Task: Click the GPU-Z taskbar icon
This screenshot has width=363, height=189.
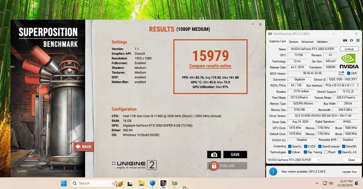Action: point(175,184)
